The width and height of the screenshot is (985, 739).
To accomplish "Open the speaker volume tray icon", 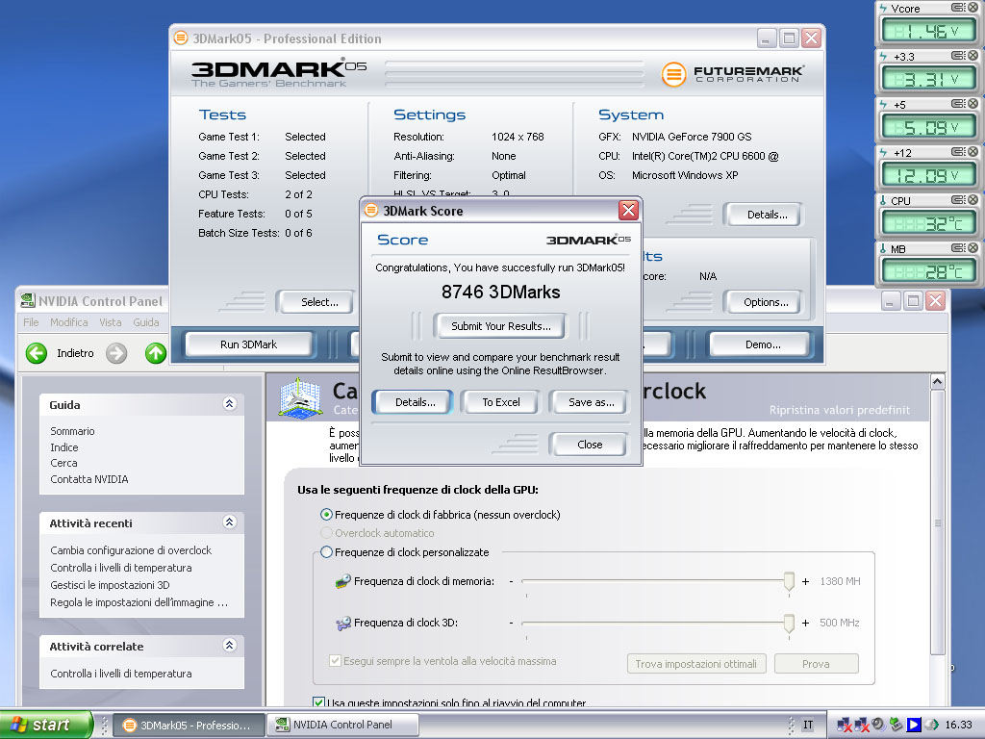I will pos(878,725).
